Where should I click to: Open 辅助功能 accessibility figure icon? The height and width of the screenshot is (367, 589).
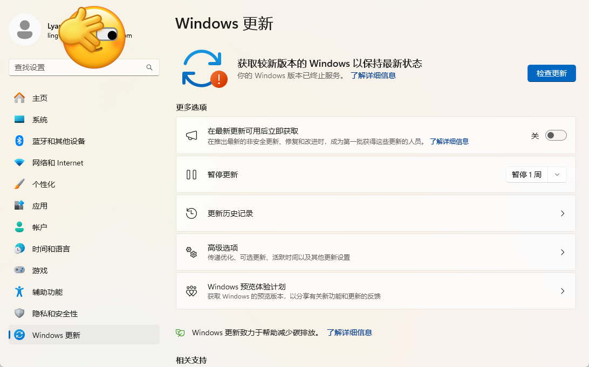click(19, 292)
